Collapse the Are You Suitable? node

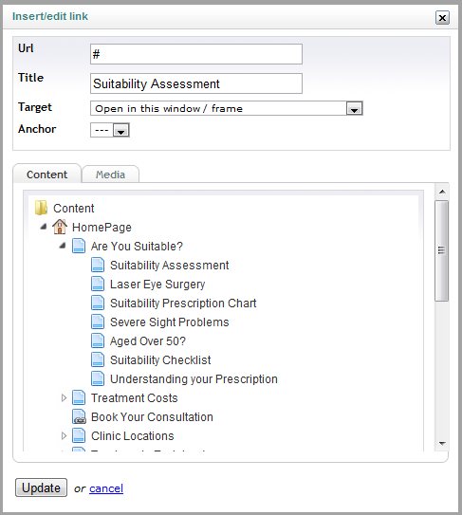pyautogui.click(x=63, y=246)
